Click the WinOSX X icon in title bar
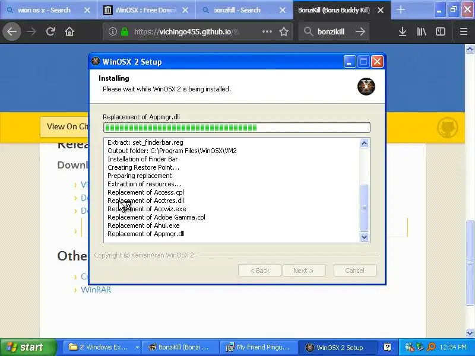 96,62
